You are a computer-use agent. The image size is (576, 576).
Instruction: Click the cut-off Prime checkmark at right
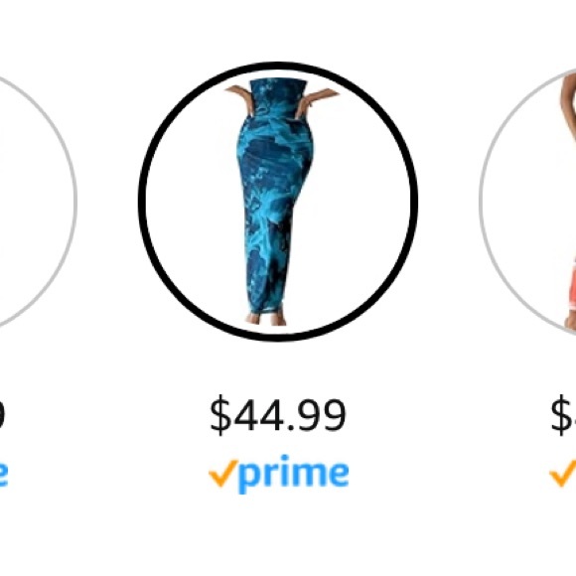pyautogui.click(x=563, y=473)
